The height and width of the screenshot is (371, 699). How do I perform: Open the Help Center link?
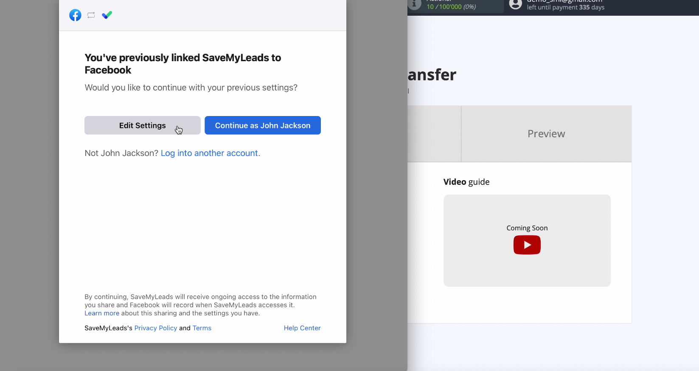pyautogui.click(x=302, y=328)
